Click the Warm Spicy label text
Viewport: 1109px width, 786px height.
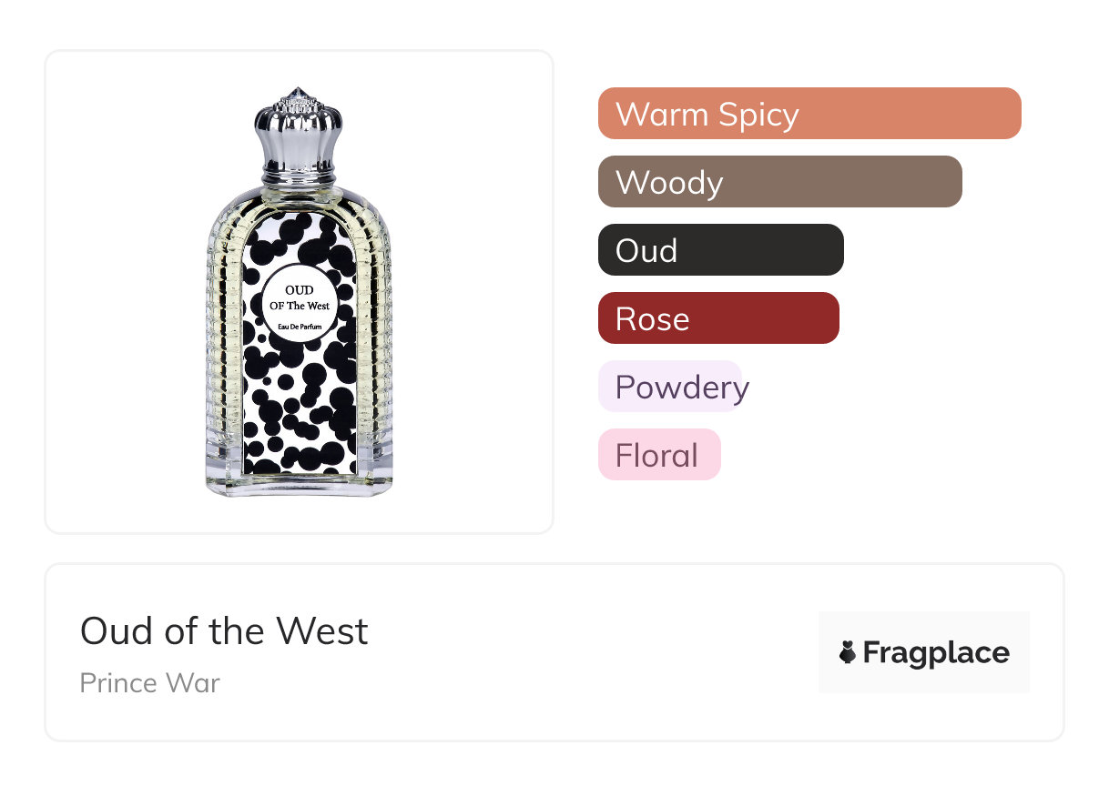click(707, 114)
